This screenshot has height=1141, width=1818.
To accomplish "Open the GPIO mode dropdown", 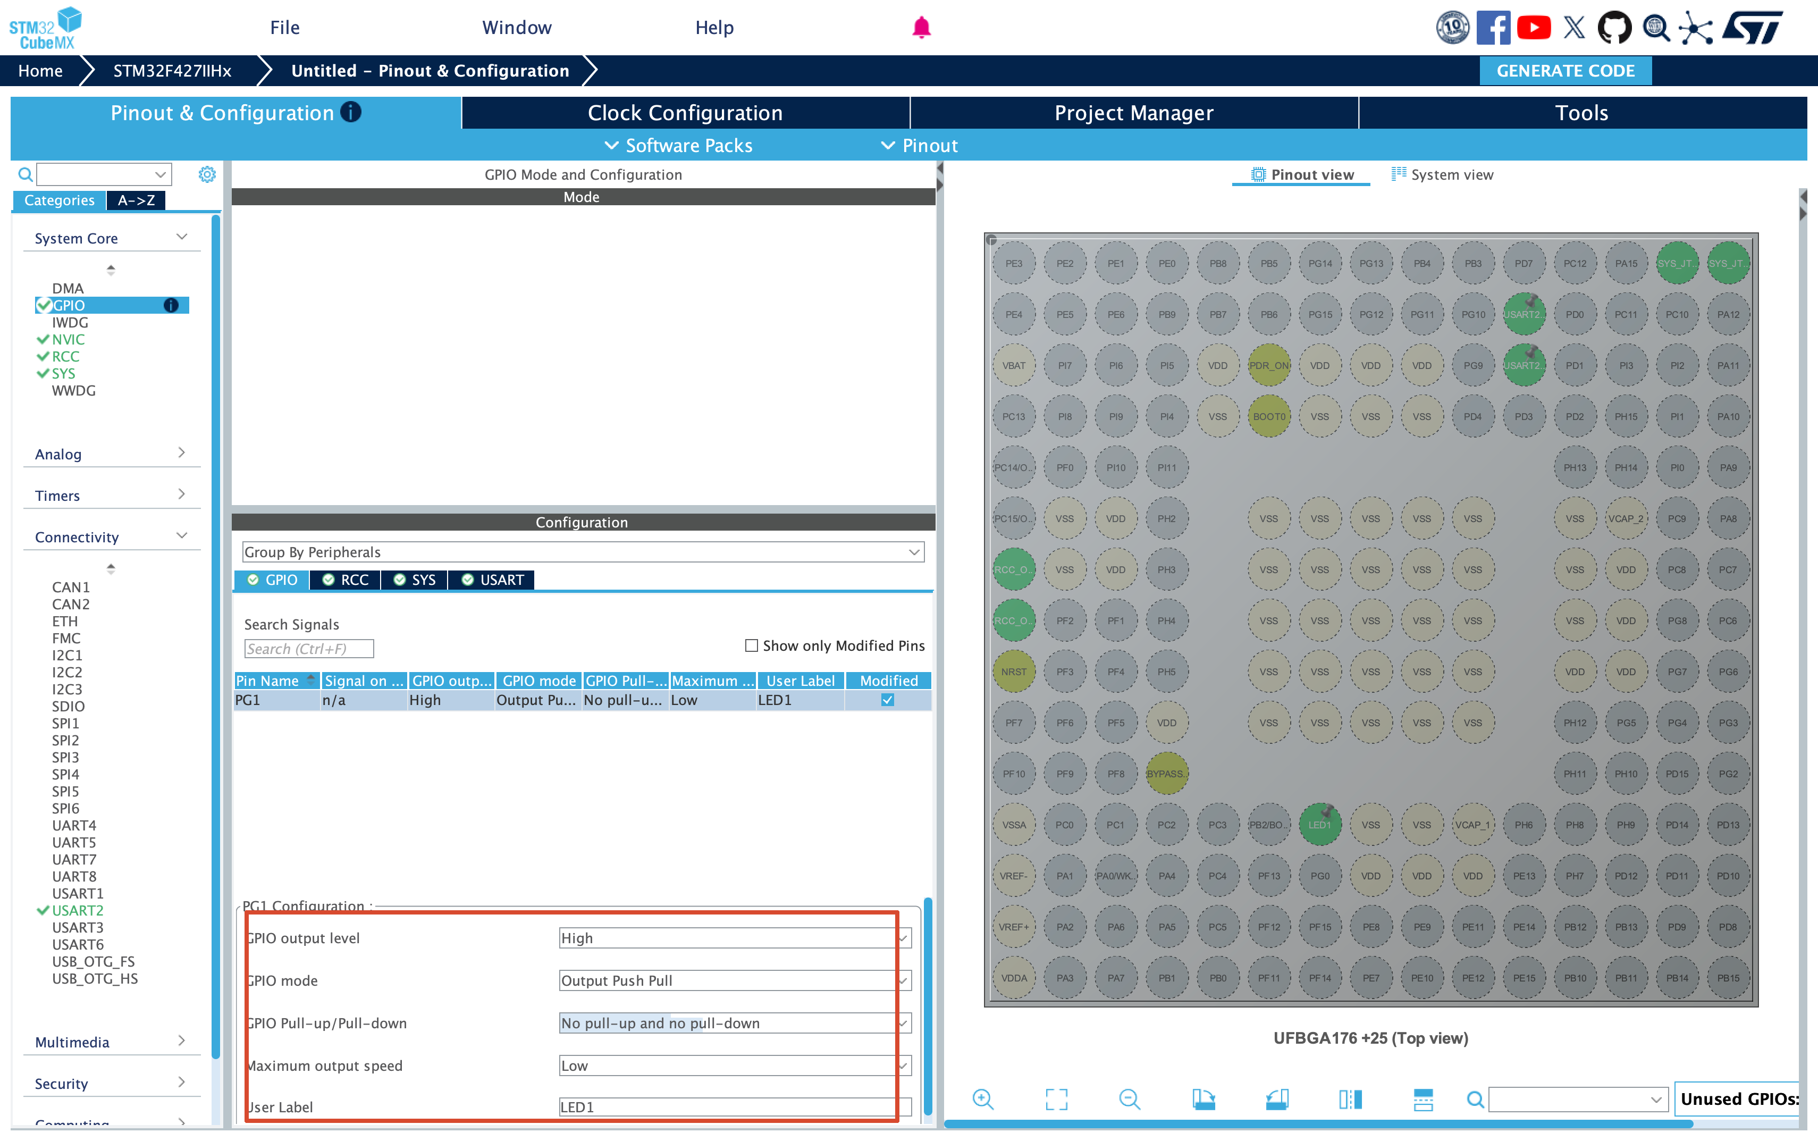I will tap(735, 980).
